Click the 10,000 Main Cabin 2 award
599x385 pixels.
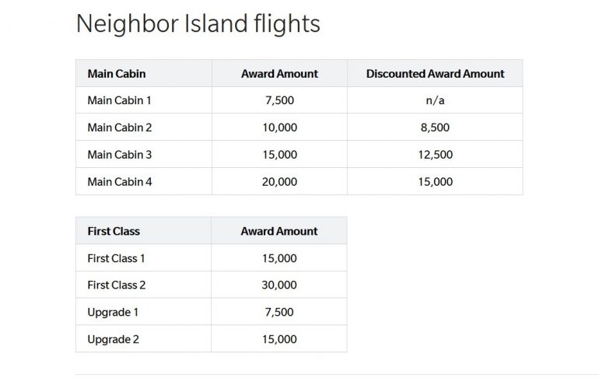click(x=279, y=128)
